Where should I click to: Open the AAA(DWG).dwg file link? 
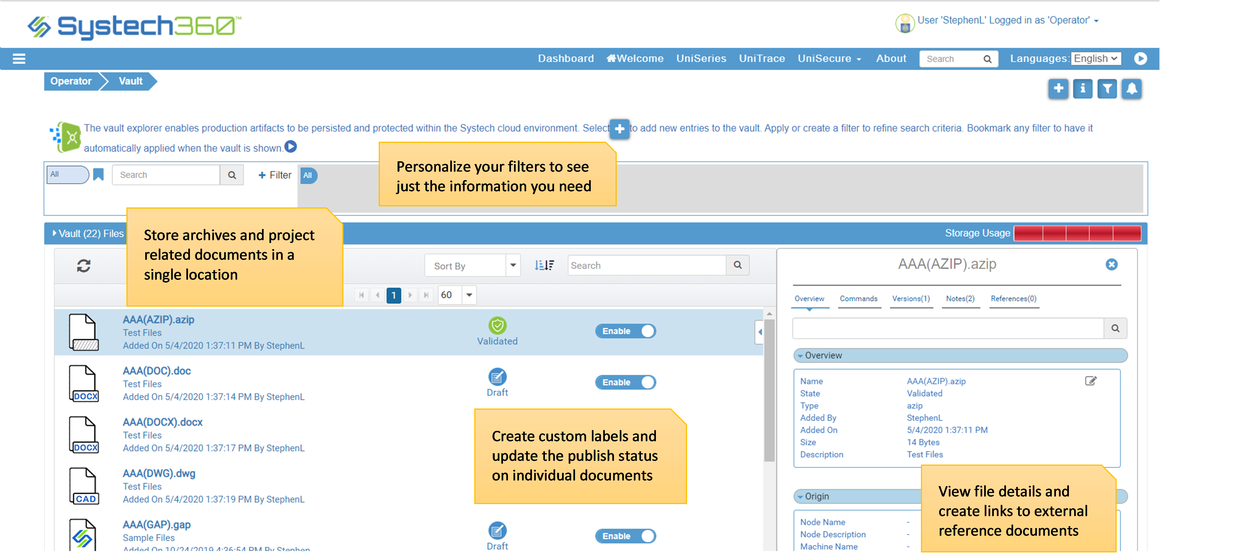click(x=159, y=473)
